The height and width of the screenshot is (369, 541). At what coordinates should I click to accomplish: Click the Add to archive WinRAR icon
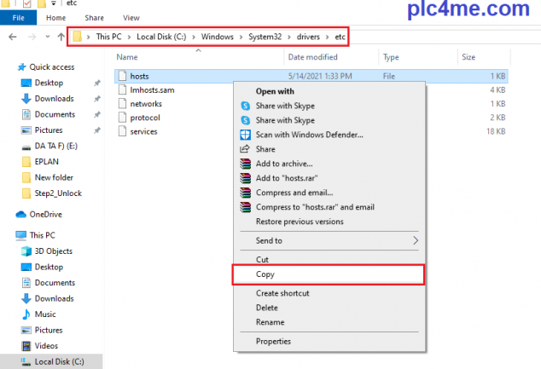246,164
